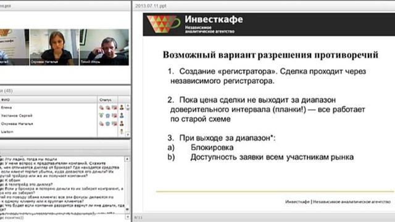The width and height of the screenshot is (395, 222).
Task: Click slide item 3 При выходе за диапазон
Action: (x=222, y=138)
